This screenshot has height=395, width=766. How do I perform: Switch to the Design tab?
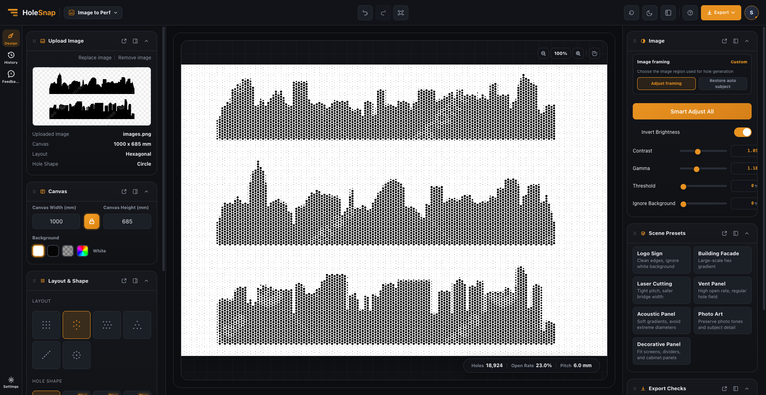point(11,38)
